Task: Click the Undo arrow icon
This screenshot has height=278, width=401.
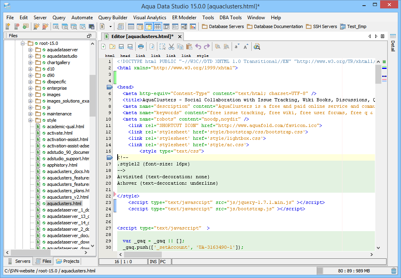Action: coord(198,47)
